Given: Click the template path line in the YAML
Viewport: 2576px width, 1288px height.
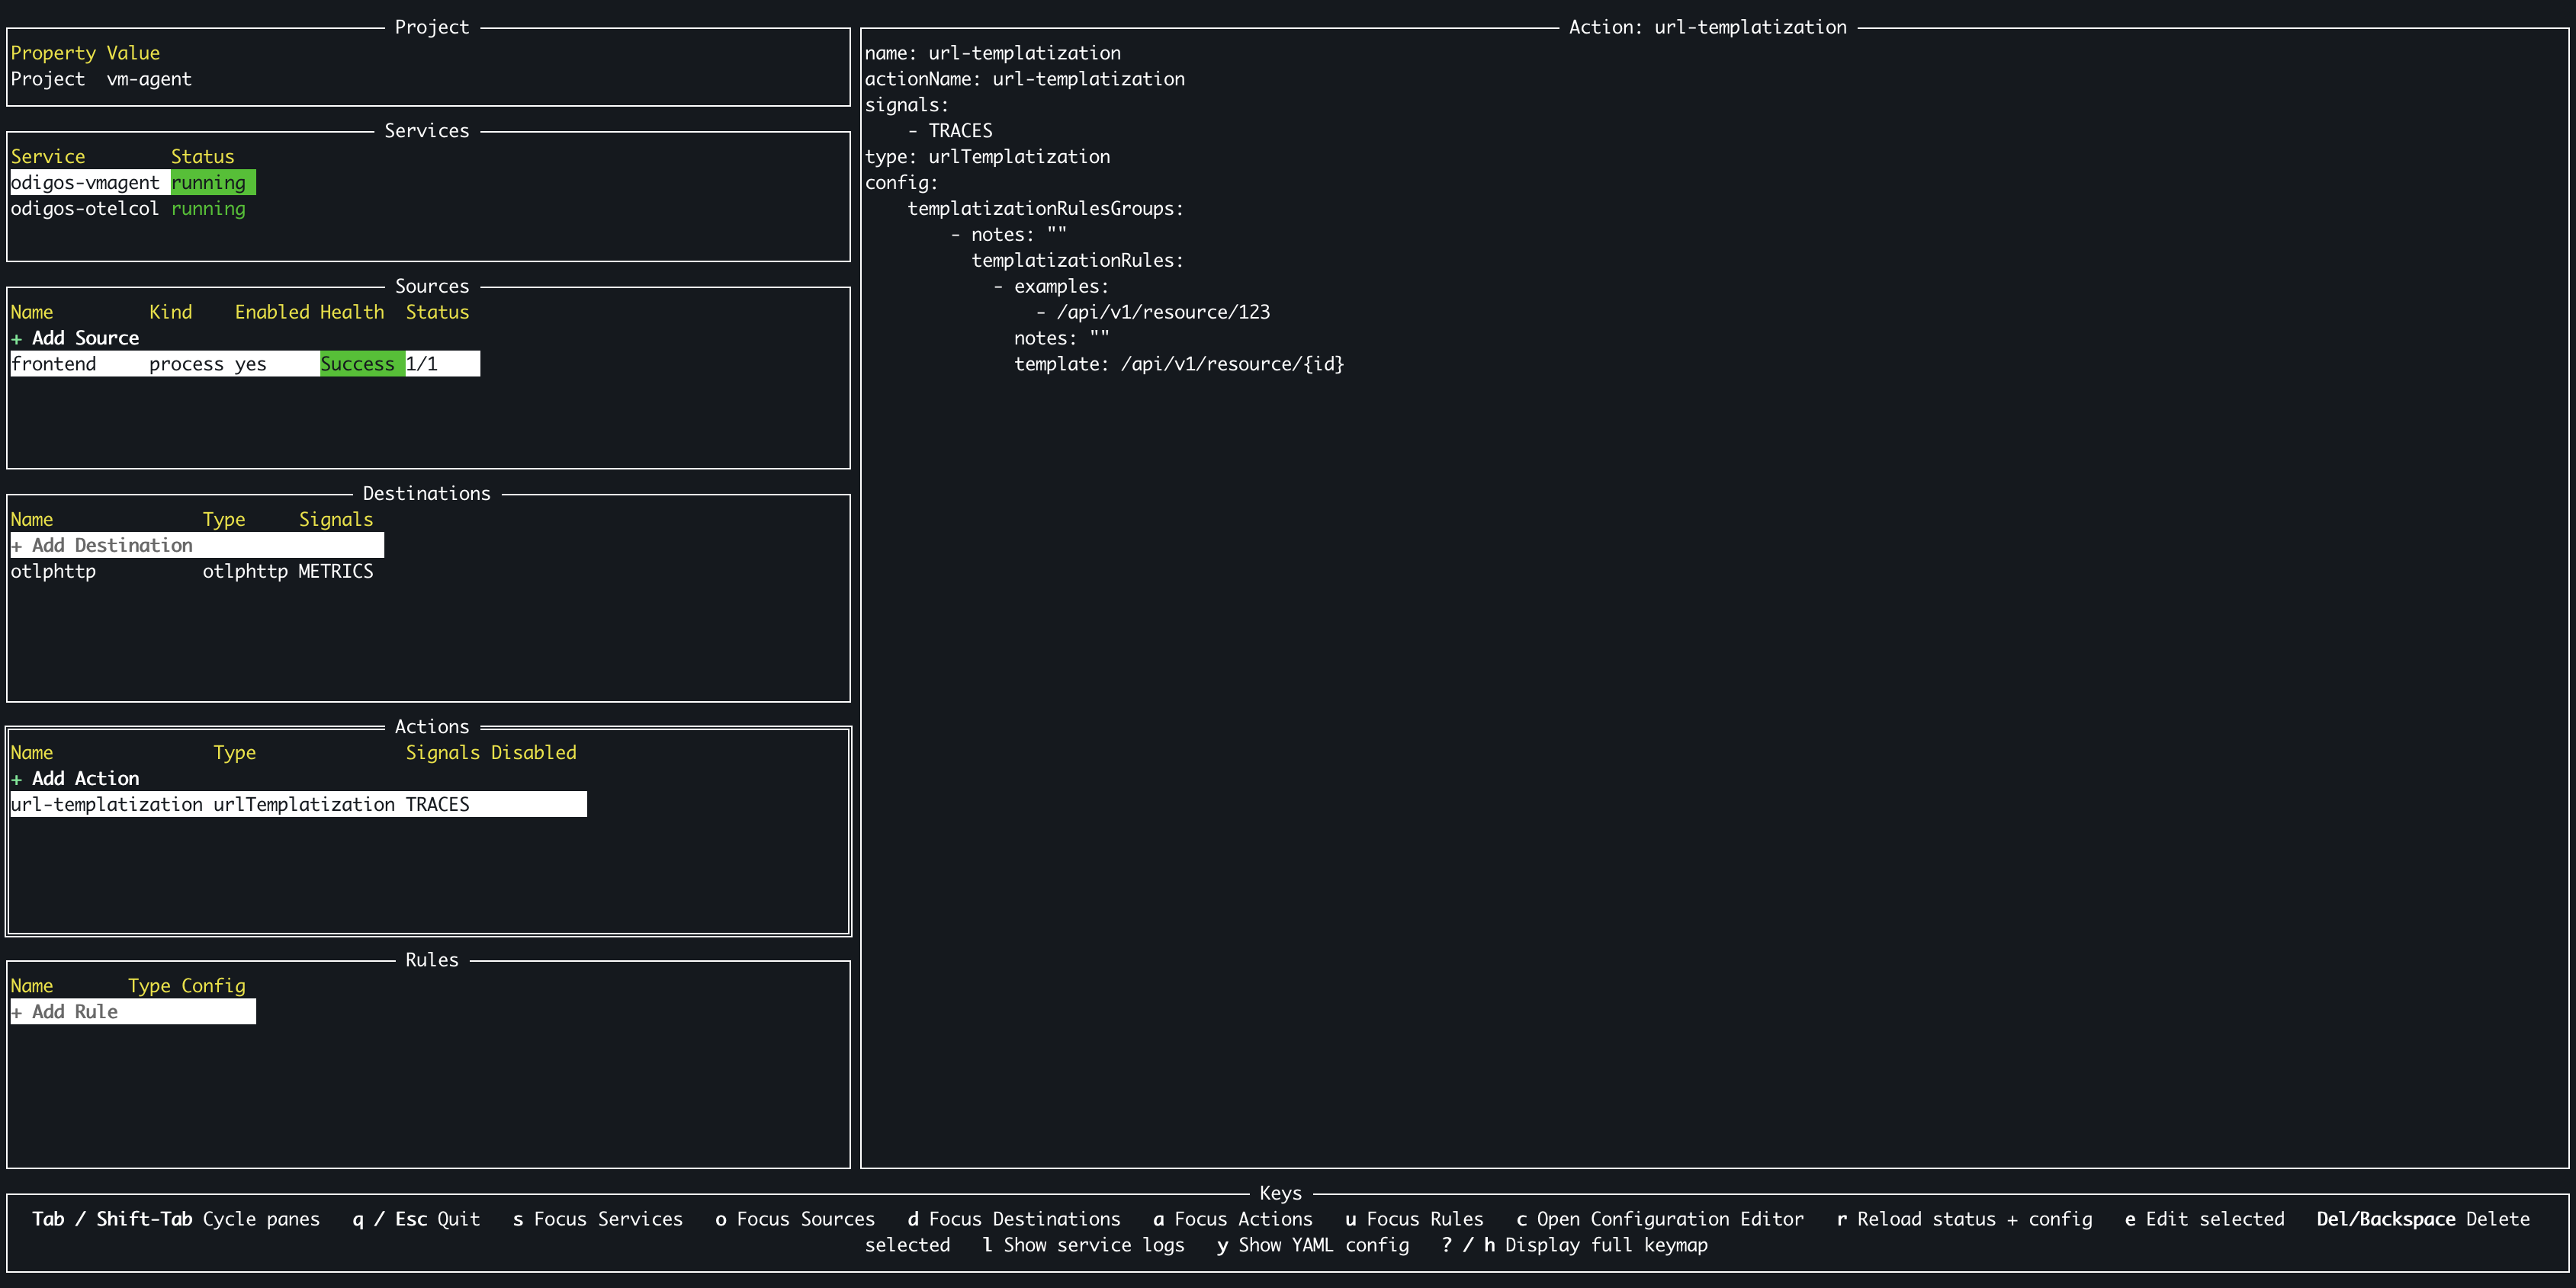Looking at the screenshot, I should point(1178,365).
